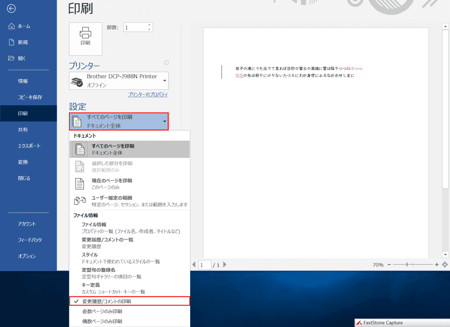450x327 pixels.
Task: Go to previous preview page arrow
Action: point(194,265)
